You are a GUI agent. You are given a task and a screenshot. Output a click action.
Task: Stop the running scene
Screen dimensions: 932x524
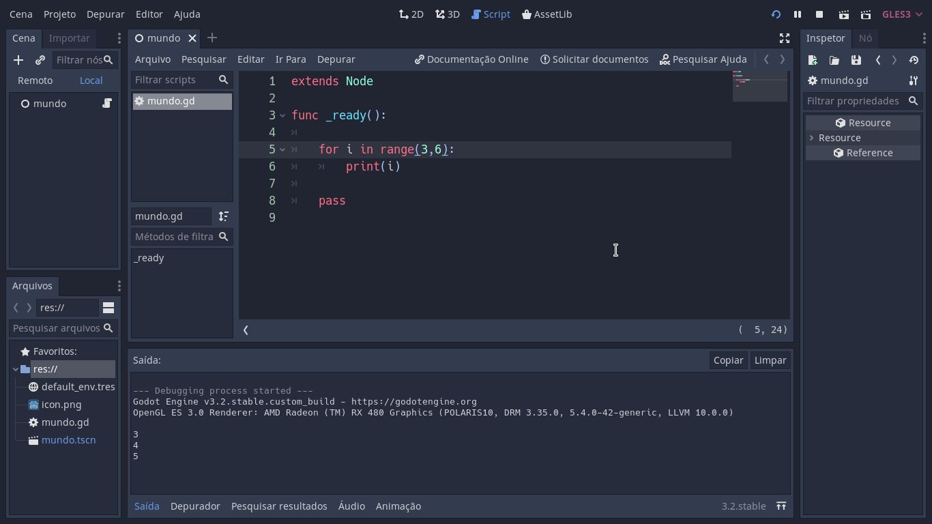(819, 14)
